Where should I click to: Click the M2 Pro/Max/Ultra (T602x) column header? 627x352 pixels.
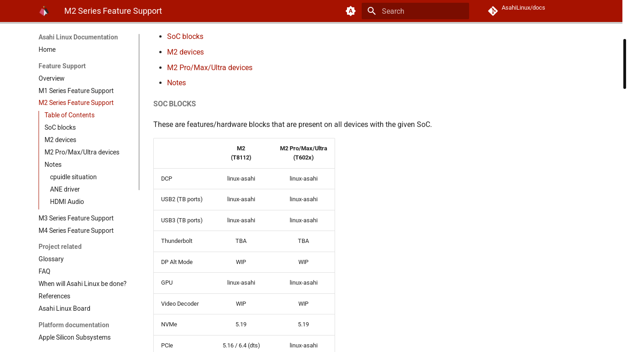[x=303, y=153]
